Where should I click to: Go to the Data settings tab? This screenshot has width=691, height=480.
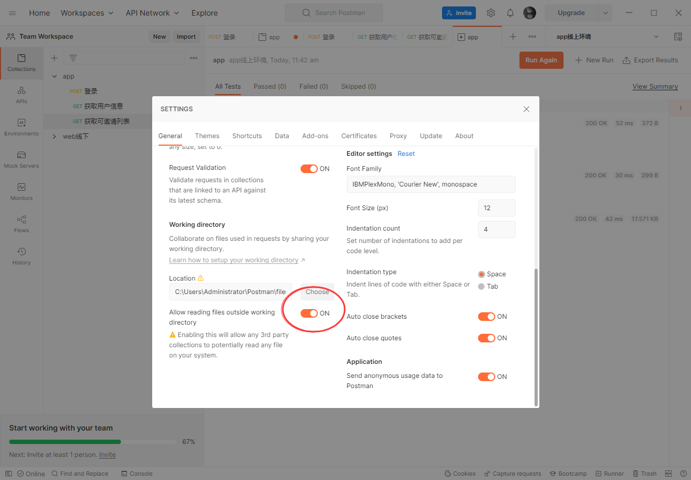pos(282,136)
